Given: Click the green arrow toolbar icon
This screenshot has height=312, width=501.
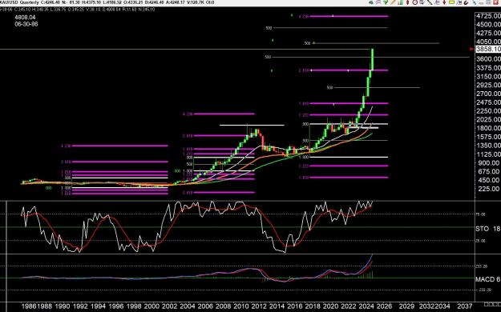Looking at the screenshot, I should tap(386, 2).
